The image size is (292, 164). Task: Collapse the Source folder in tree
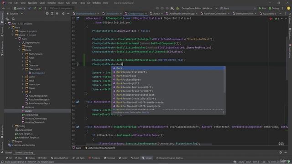pos(12,35)
